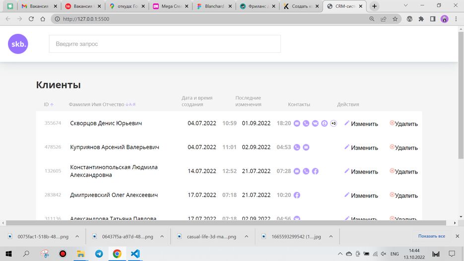Select client ID 355674
The height and width of the screenshot is (261, 464).
53,123
